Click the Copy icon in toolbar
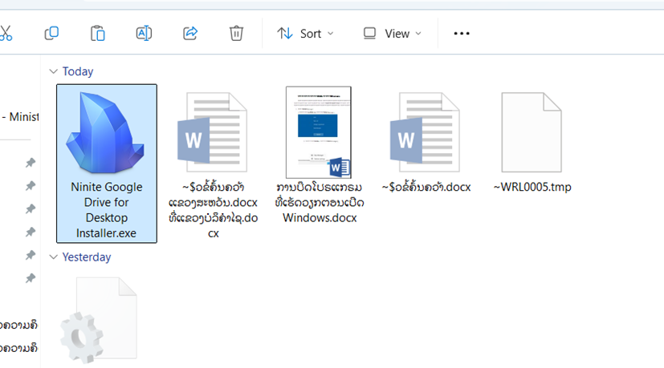Viewport: 664px width, 368px height. tap(51, 33)
